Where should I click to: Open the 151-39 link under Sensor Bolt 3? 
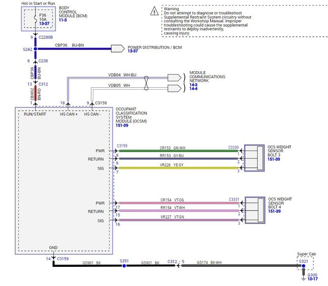274,159
